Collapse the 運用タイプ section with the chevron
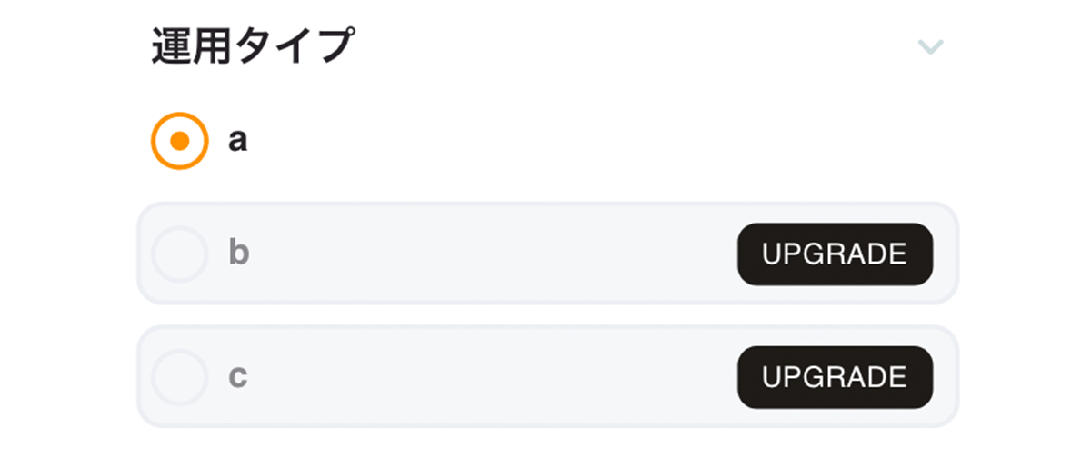The width and height of the screenshot is (1091, 458). pyautogui.click(x=930, y=47)
